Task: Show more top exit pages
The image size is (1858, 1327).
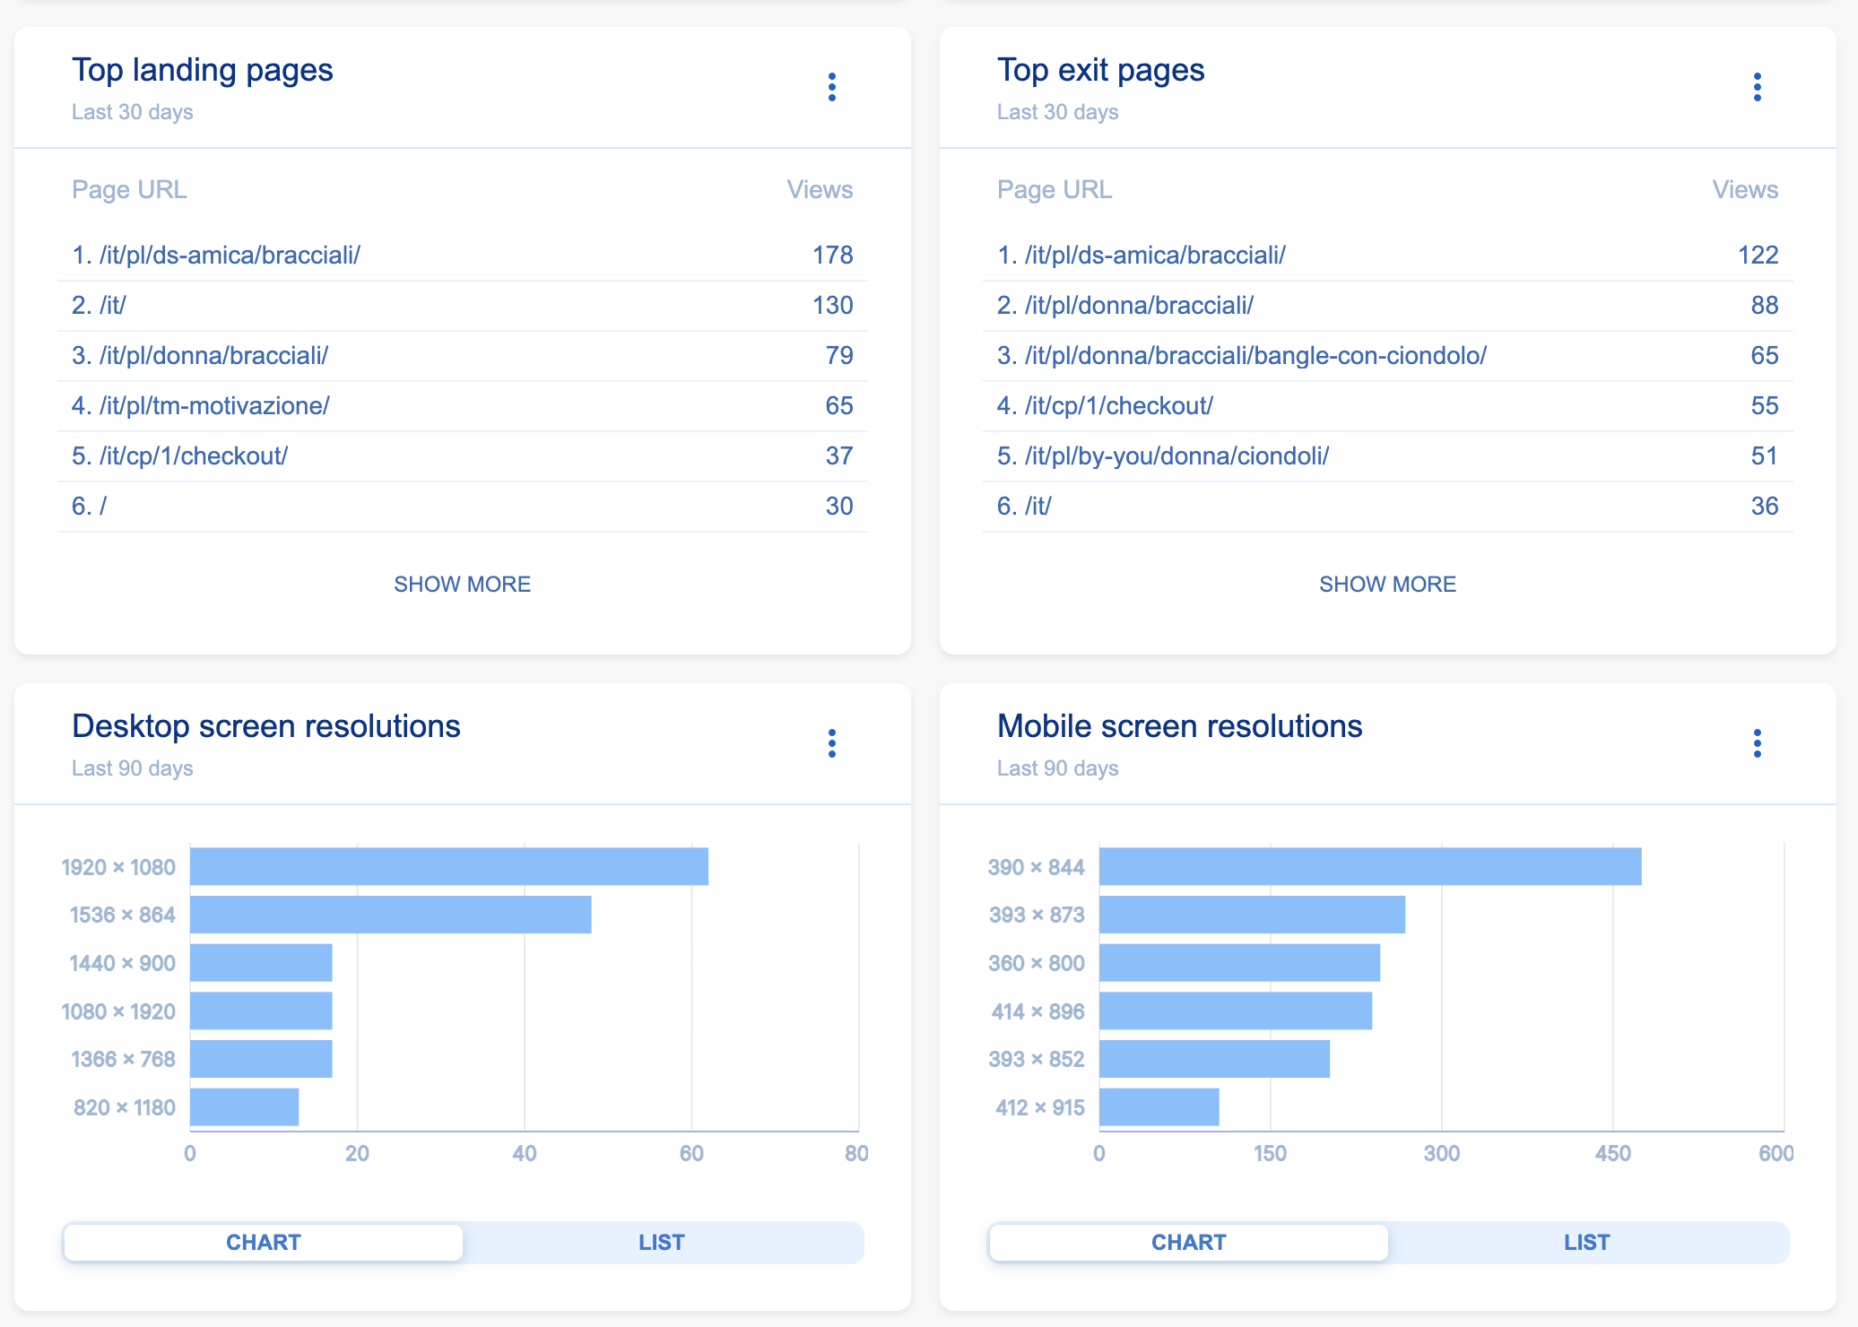Action: (1387, 585)
